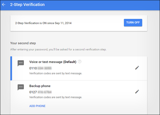Select the 2-Step Verification page title
This screenshot has height=115, width=160.
point(27,5)
